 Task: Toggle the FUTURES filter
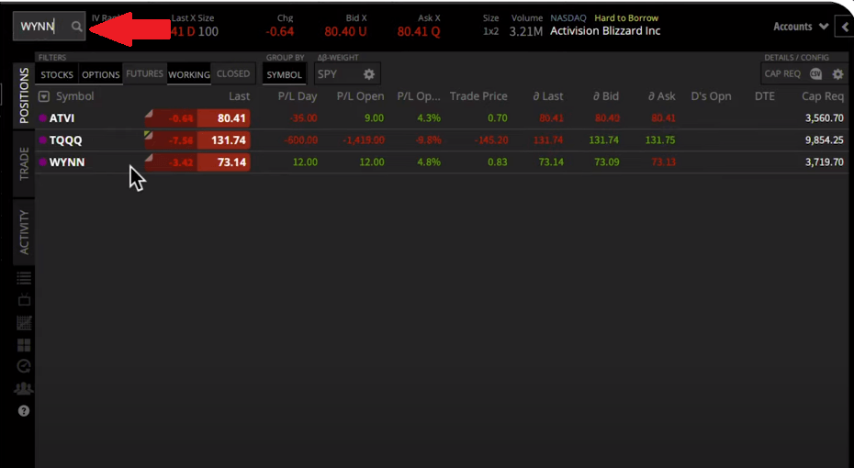coord(144,74)
